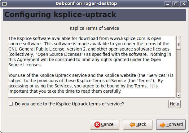Click the "Do you agree" checkbox label text
This screenshot has height=133, width=189.
(x=69, y=104)
